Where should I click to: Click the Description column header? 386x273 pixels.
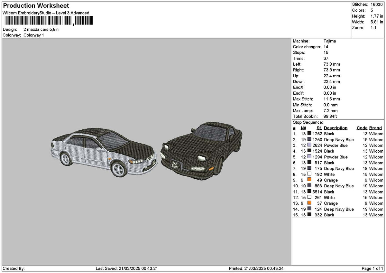(x=335, y=128)
